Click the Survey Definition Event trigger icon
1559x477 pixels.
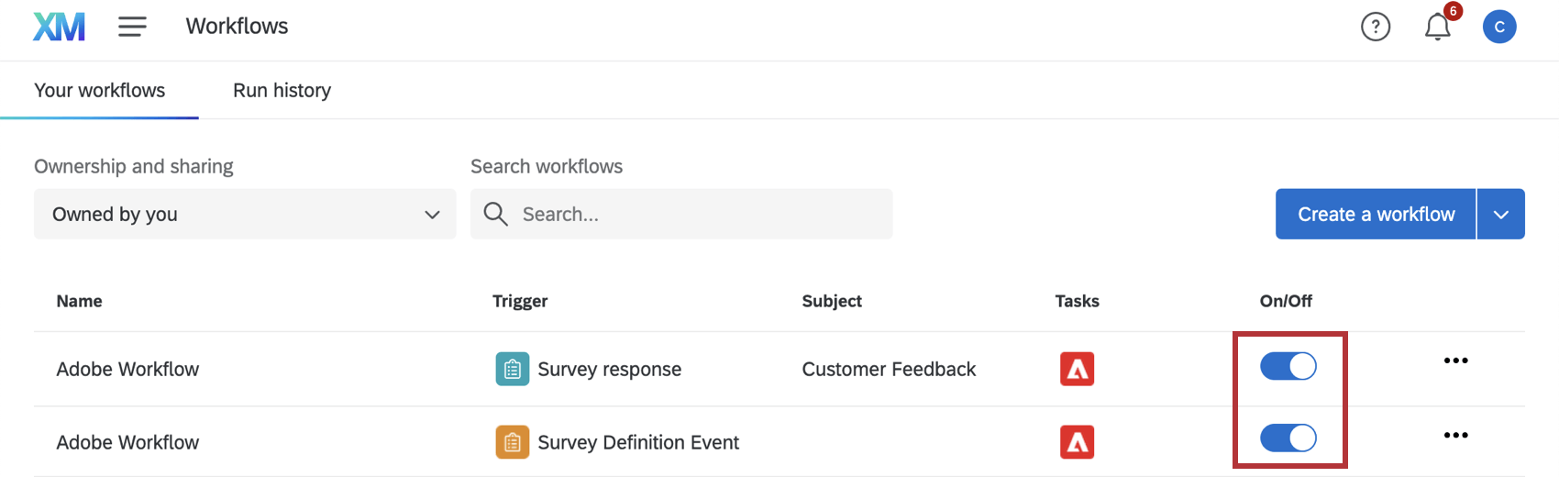point(512,442)
